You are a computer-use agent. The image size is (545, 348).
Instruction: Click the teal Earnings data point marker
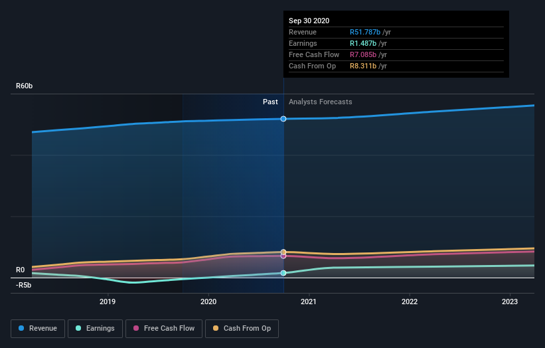pos(283,273)
